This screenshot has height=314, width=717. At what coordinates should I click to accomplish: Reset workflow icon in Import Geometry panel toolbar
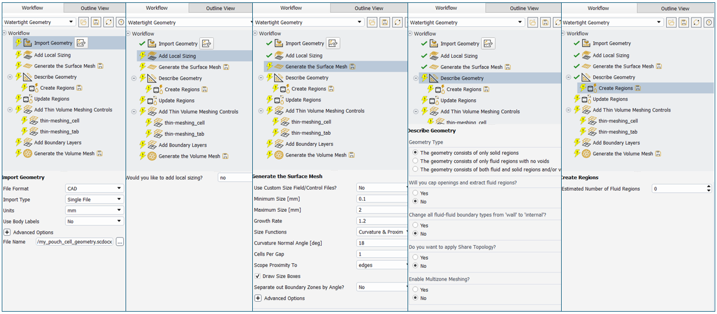[x=109, y=22]
